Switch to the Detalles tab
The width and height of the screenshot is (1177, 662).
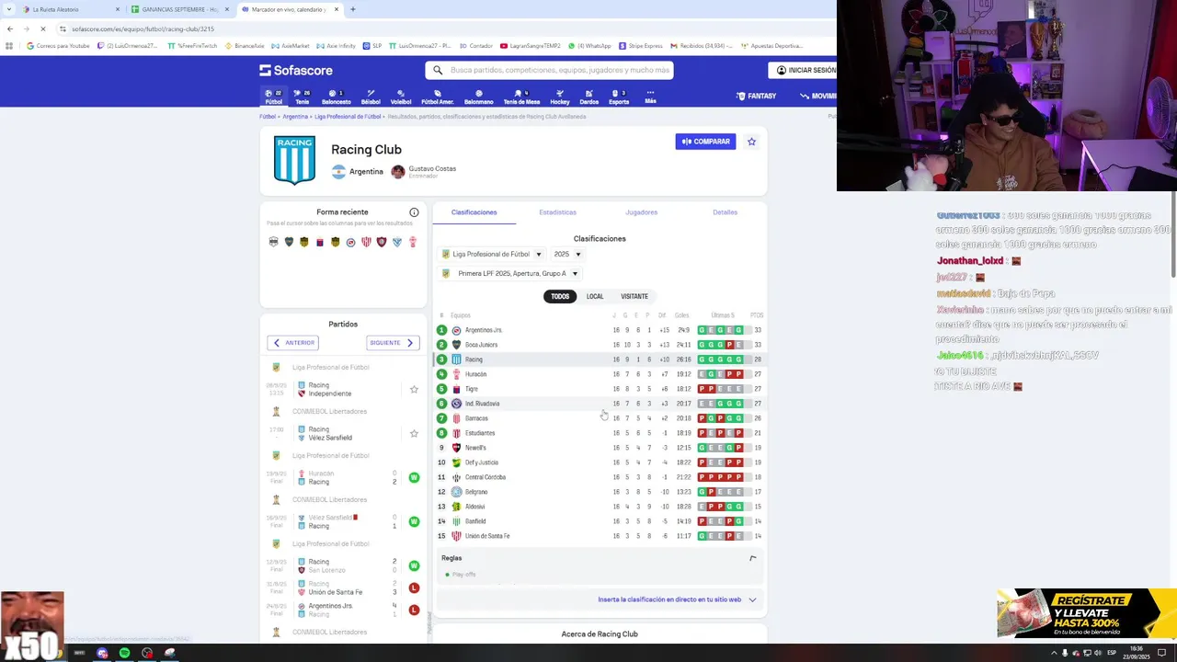coord(725,212)
